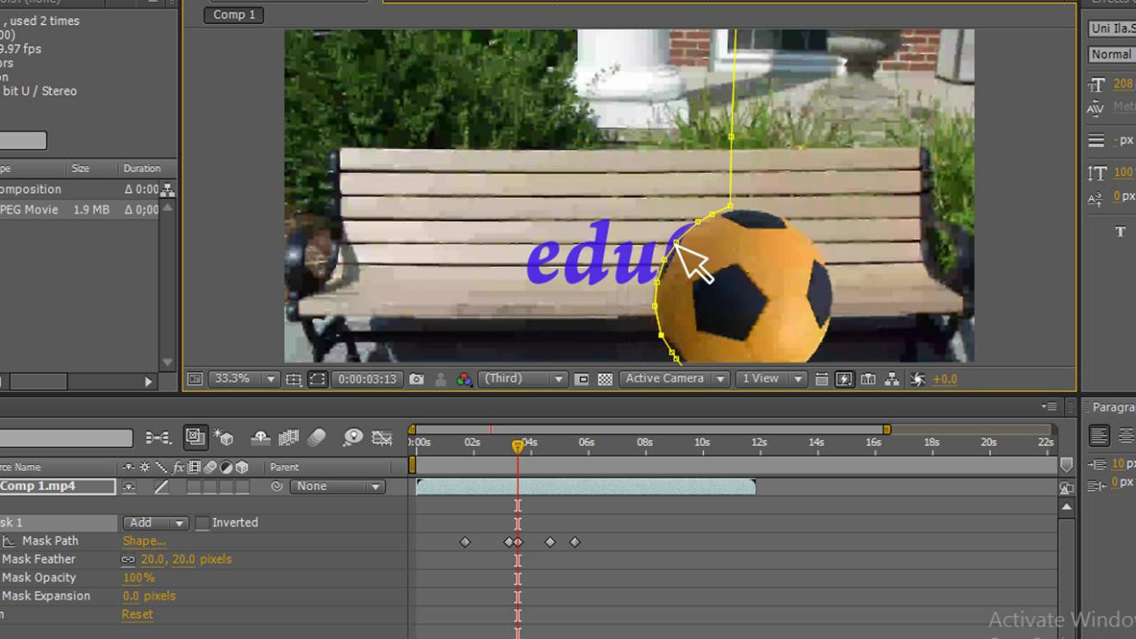Check the Inverted mask checkbox
The height and width of the screenshot is (639, 1136).
[202, 523]
